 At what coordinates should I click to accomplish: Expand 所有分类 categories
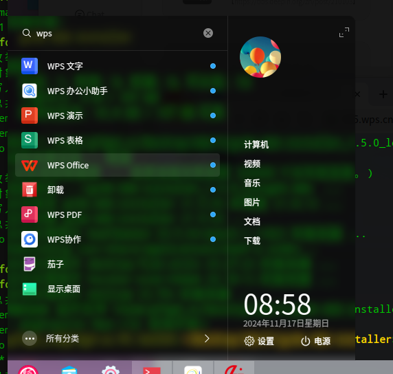[x=117, y=338]
